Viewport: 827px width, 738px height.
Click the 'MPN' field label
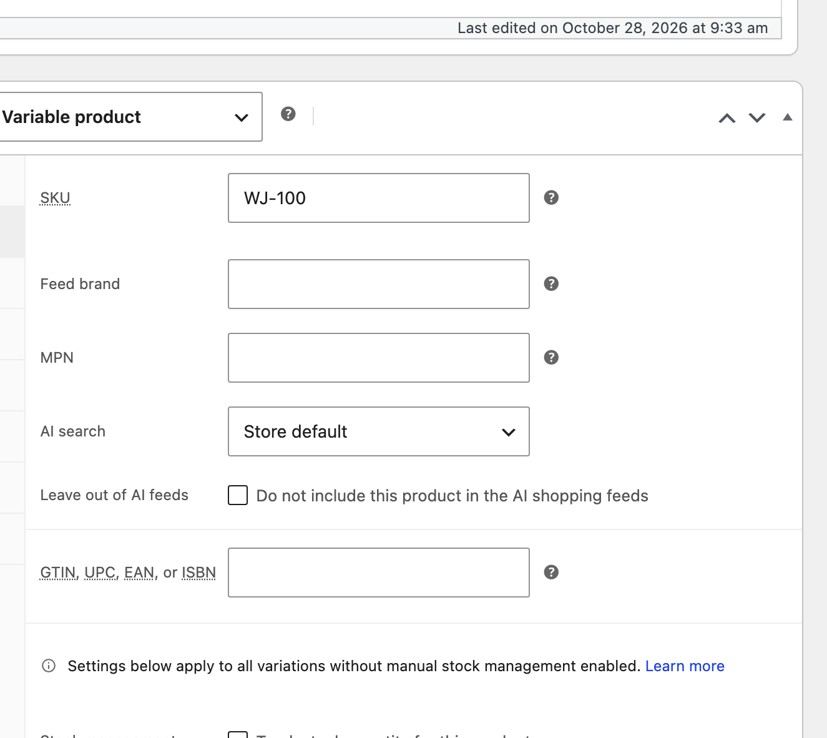(x=57, y=358)
